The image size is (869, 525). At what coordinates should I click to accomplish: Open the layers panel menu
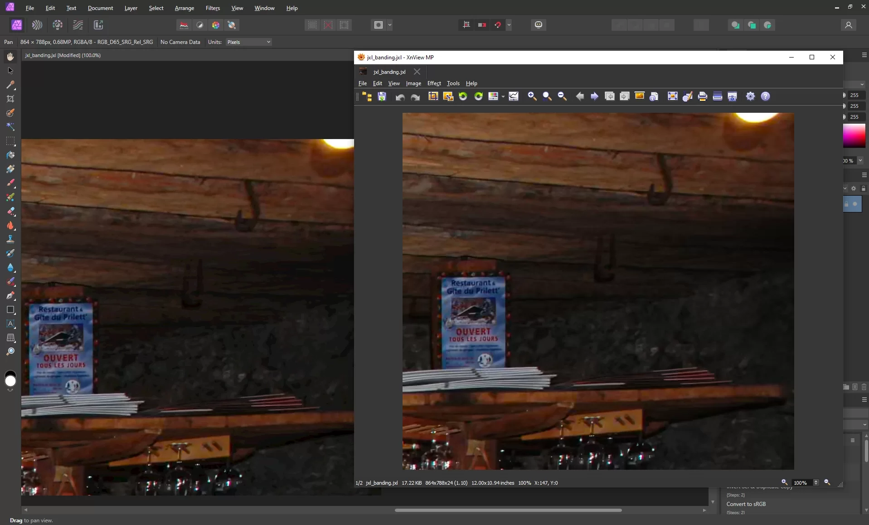tap(864, 175)
